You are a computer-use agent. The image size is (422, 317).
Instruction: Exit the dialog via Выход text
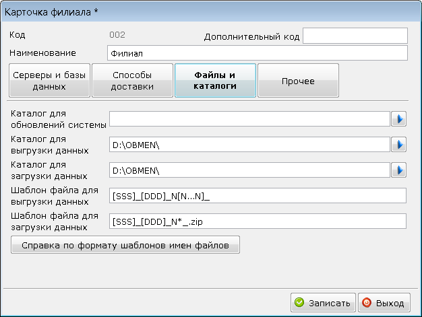pos(390,303)
